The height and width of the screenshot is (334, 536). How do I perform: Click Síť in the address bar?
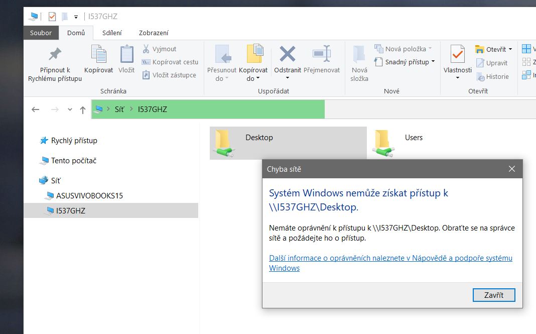[119, 109]
